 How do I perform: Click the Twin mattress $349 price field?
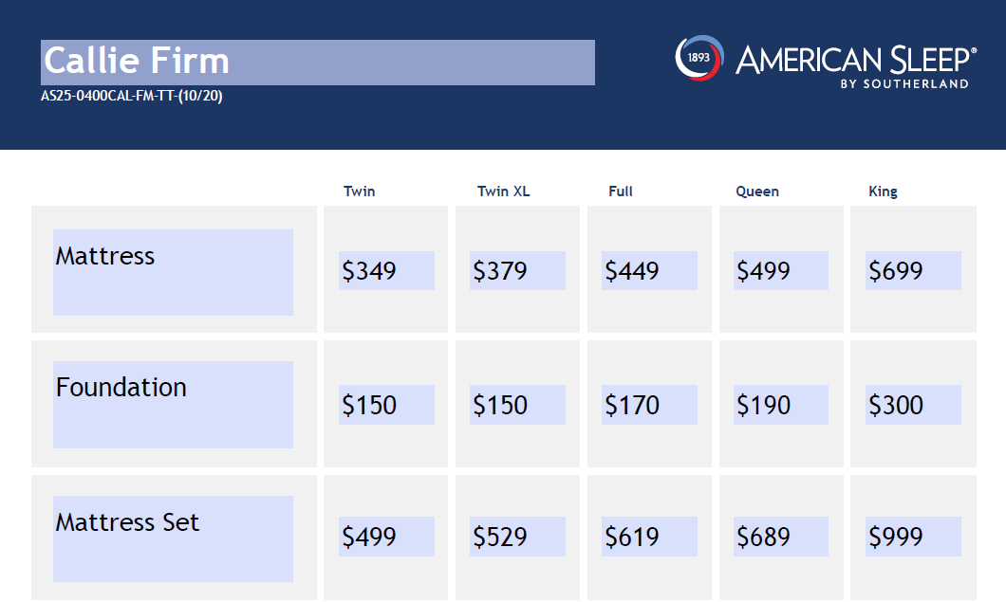click(386, 271)
